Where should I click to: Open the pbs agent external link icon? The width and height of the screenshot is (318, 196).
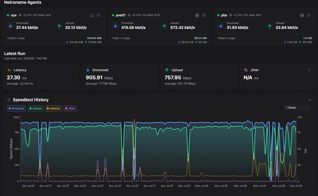point(309,15)
